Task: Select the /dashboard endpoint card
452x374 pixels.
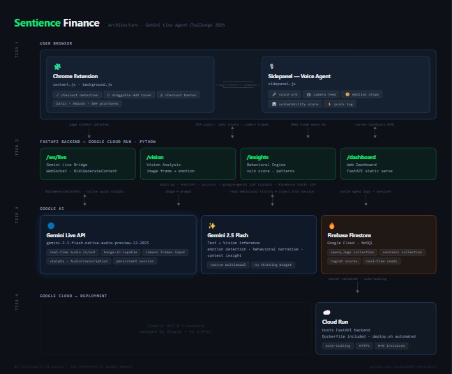Action: pyautogui.click(x=389, y=164)
